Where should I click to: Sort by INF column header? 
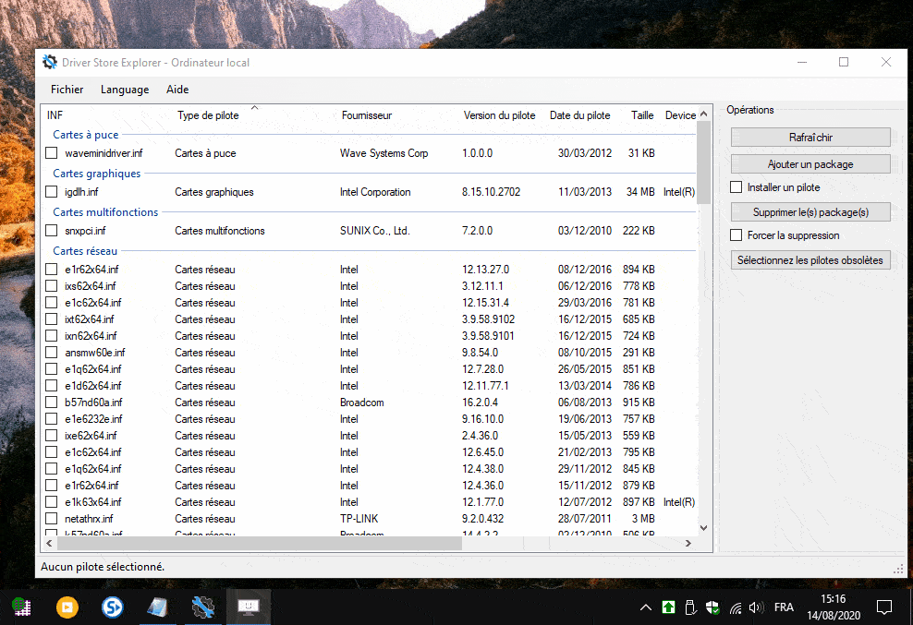(x=55, y=115)
